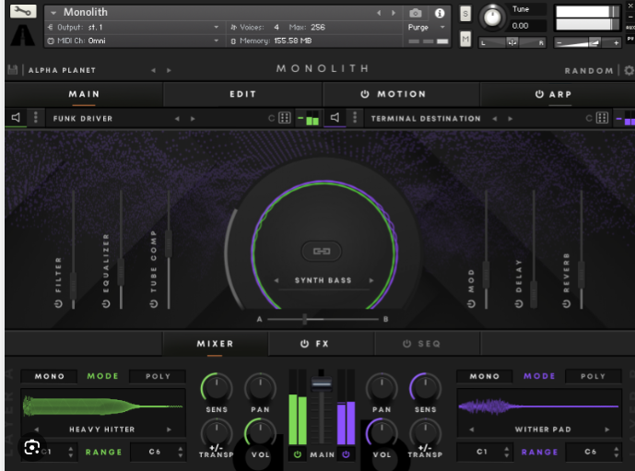Select the FX tab
Image resolution: width=635 pixels, height=471 pixels.
click(x=321, y=344)
